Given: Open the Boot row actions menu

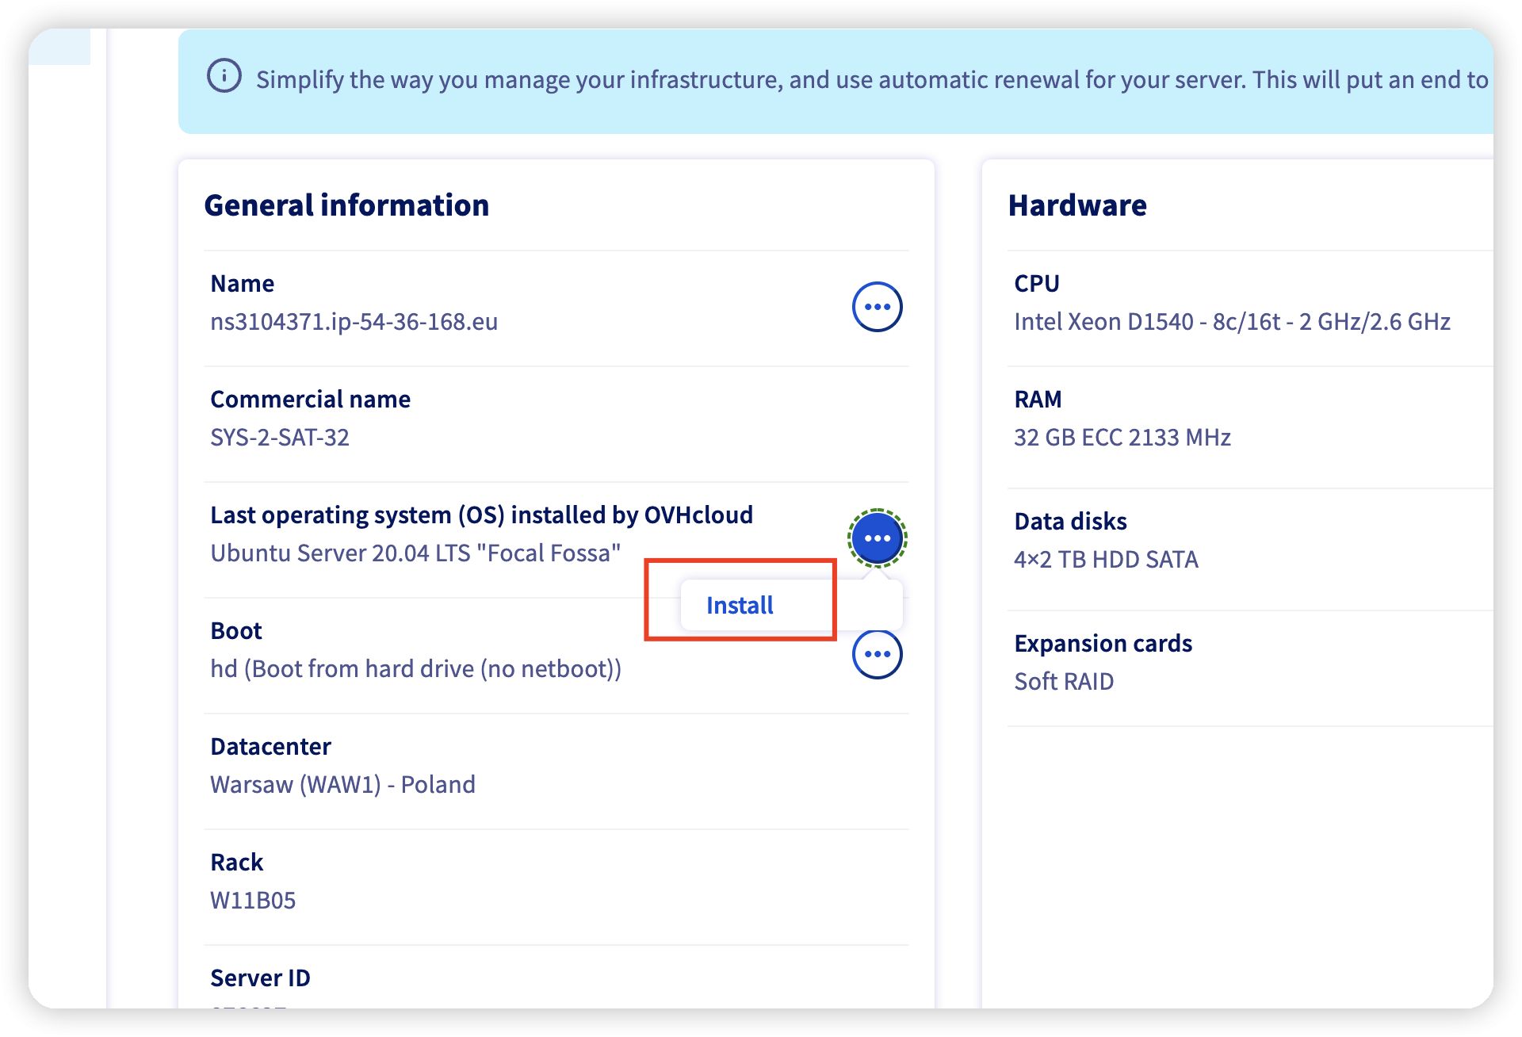Looking at the screenshot, I should [877, 655].
